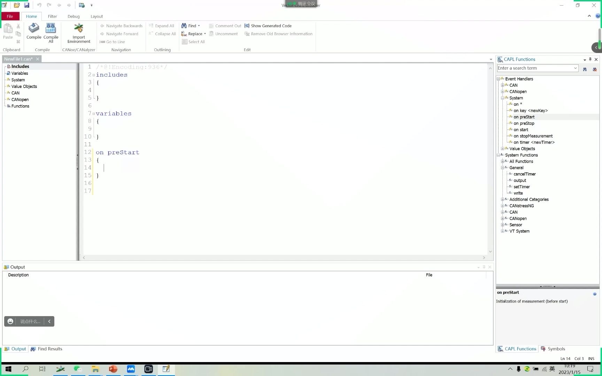
Task: Collapse System node under Event Handlers
Action: click(502, 98)
